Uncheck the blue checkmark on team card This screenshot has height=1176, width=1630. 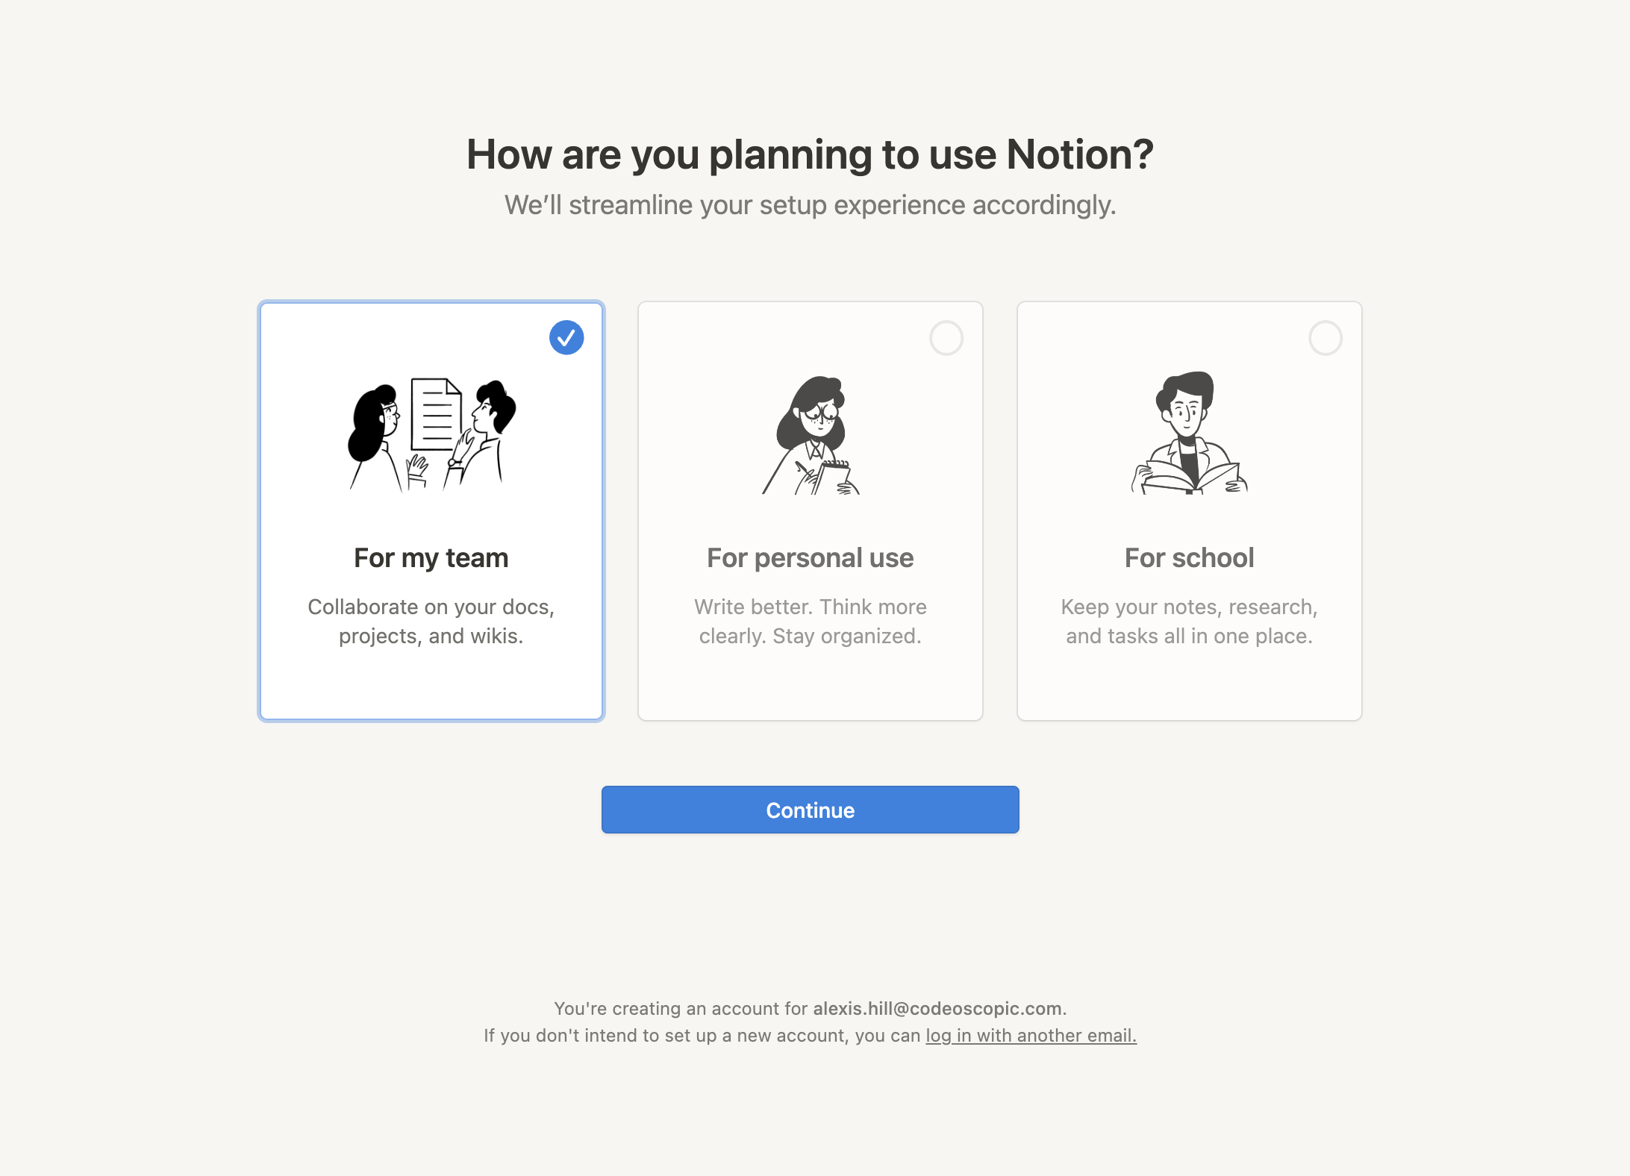point(566,337)
